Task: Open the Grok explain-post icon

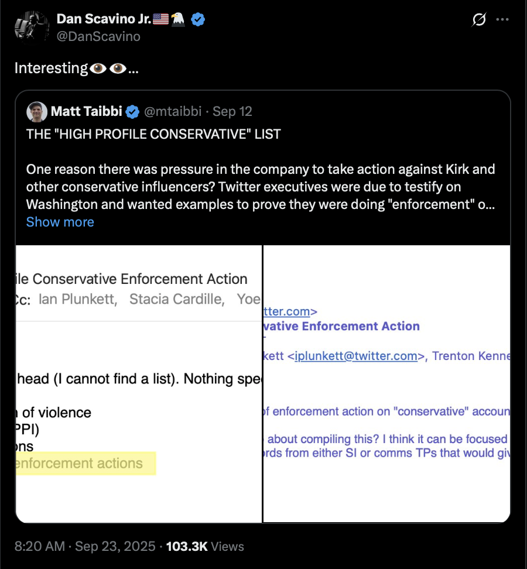Action: [x=478, y=20]
